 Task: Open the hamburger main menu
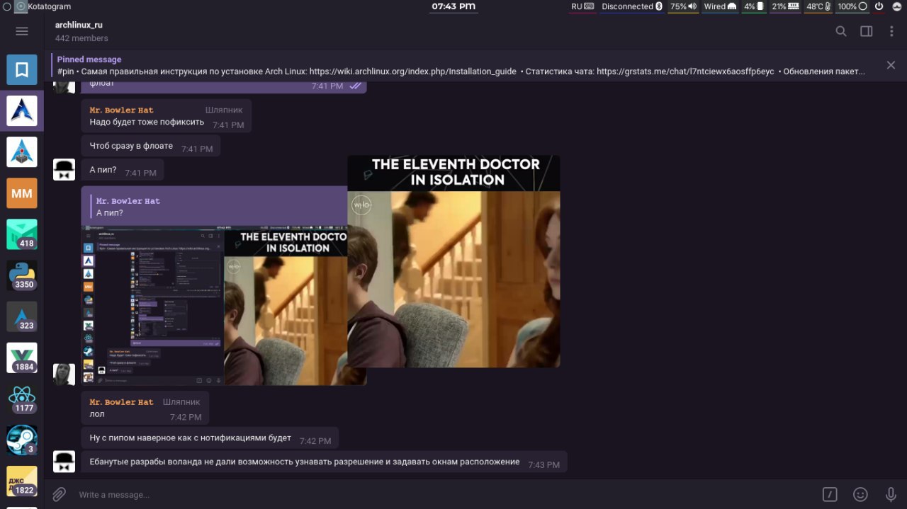pyautogui.click(x=22, y=31)
